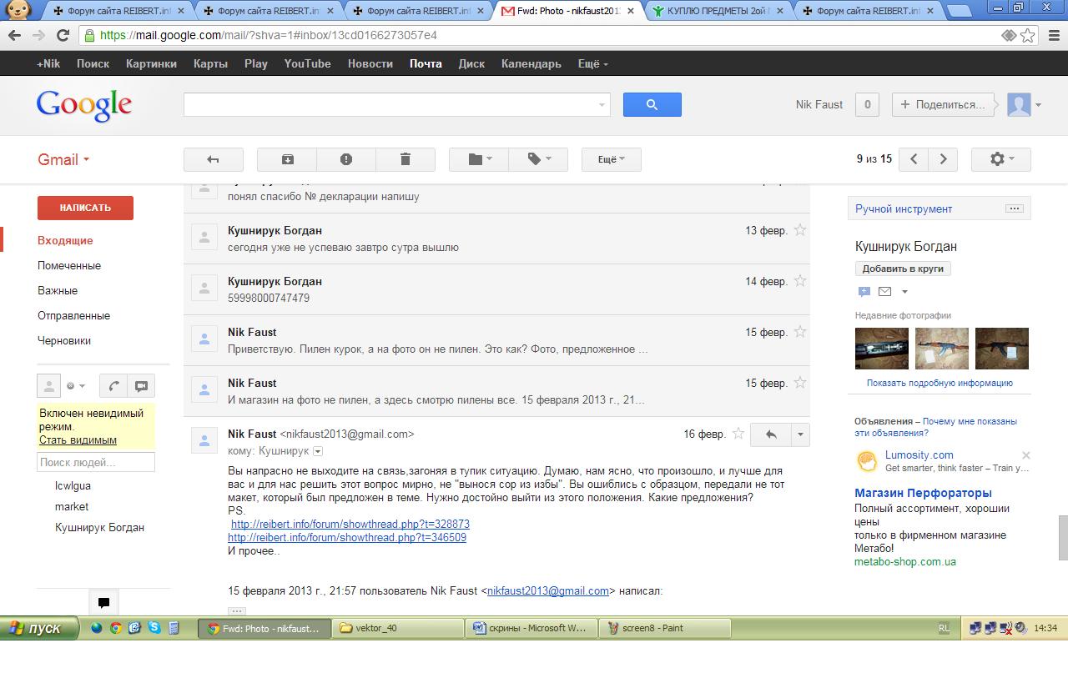Open search options dropdown arrow
Image resolution: width=1068 pixels, height=688 pixels.
click(602, 105)
